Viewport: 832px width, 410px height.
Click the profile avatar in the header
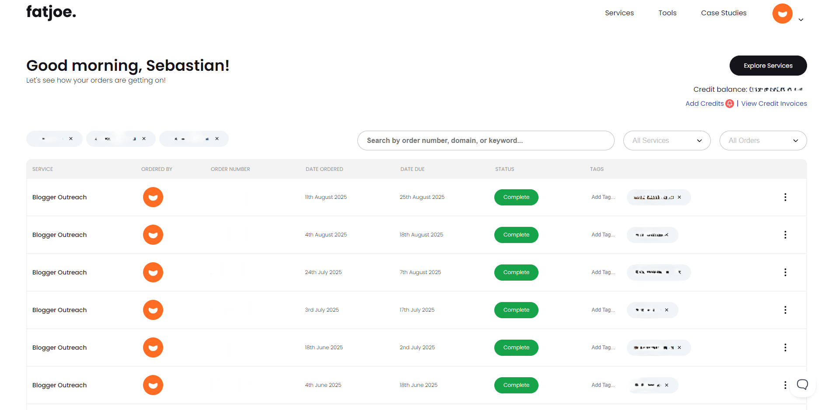point(782,14)
